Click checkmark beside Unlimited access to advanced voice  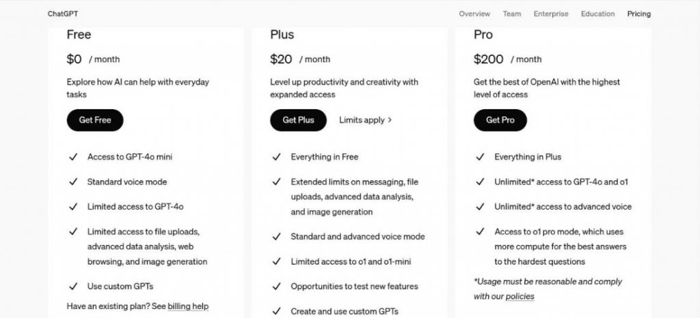point(481,207)
